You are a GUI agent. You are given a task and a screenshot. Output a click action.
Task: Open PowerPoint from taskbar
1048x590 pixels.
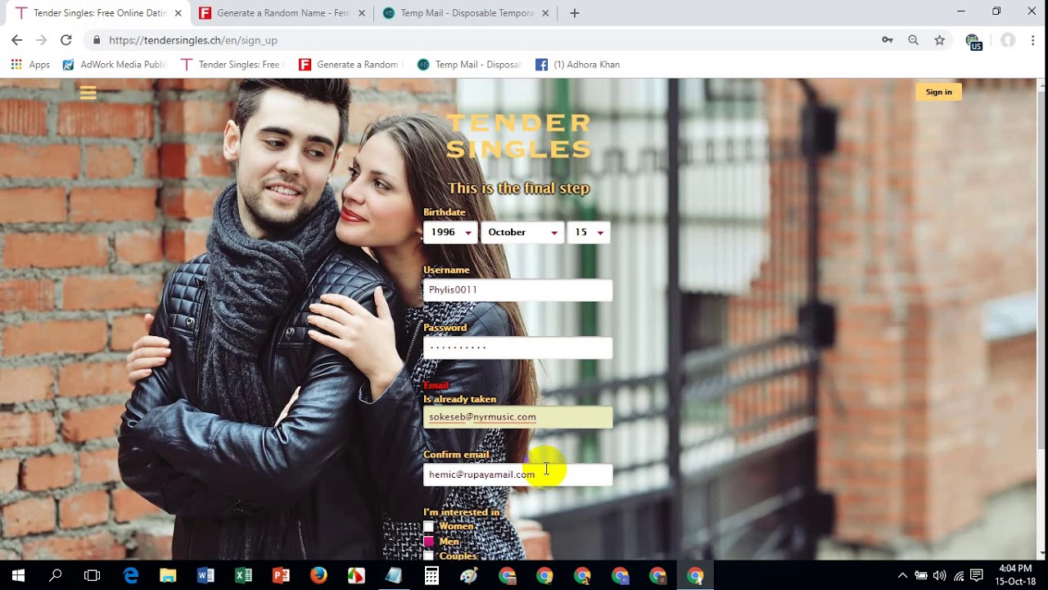point(281,576)
